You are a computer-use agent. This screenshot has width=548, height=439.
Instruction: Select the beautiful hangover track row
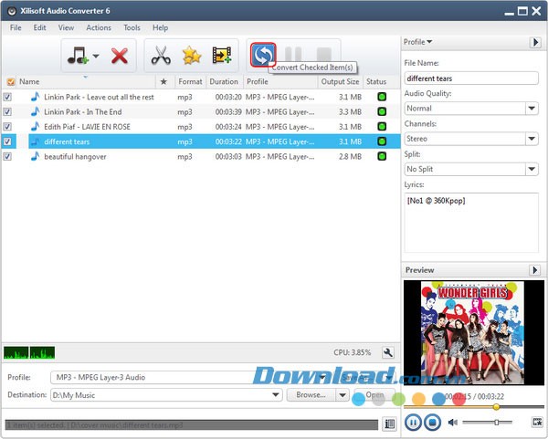point(201,156)
